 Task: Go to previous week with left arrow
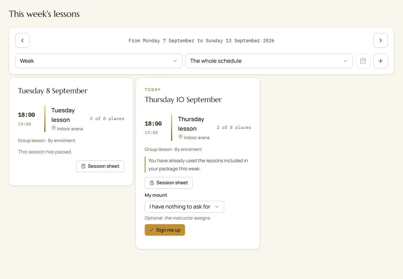pos(22,40)
